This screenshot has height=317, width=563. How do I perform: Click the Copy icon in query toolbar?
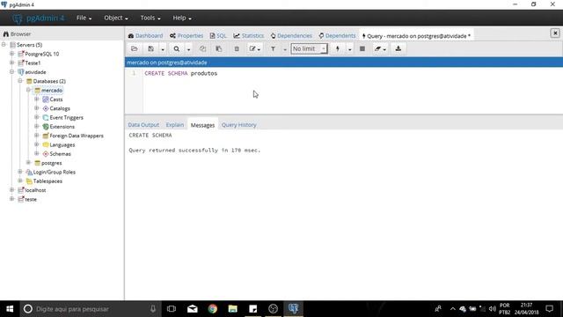pos(203,49)
